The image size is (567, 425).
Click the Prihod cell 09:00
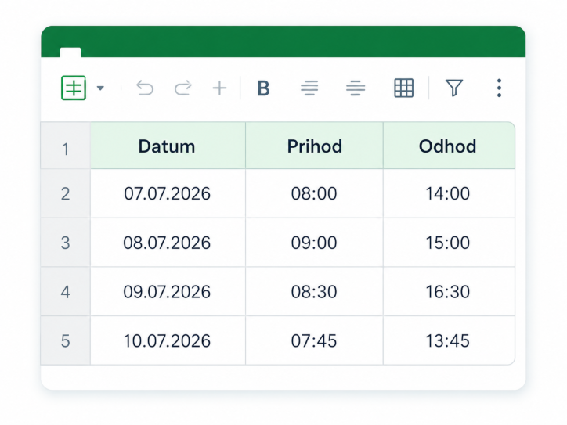tap(314, 243)
